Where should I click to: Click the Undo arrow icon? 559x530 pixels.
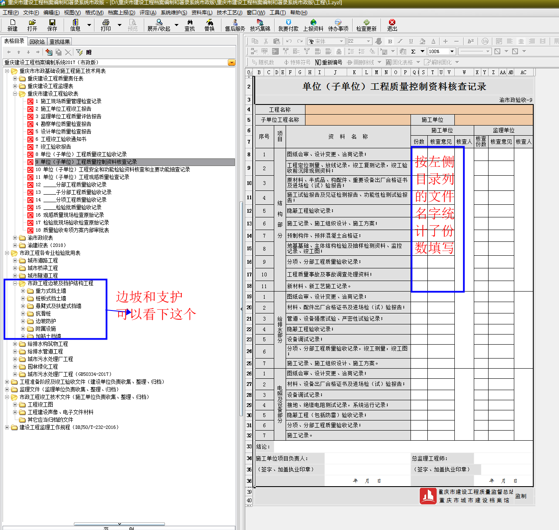[289, 41]
